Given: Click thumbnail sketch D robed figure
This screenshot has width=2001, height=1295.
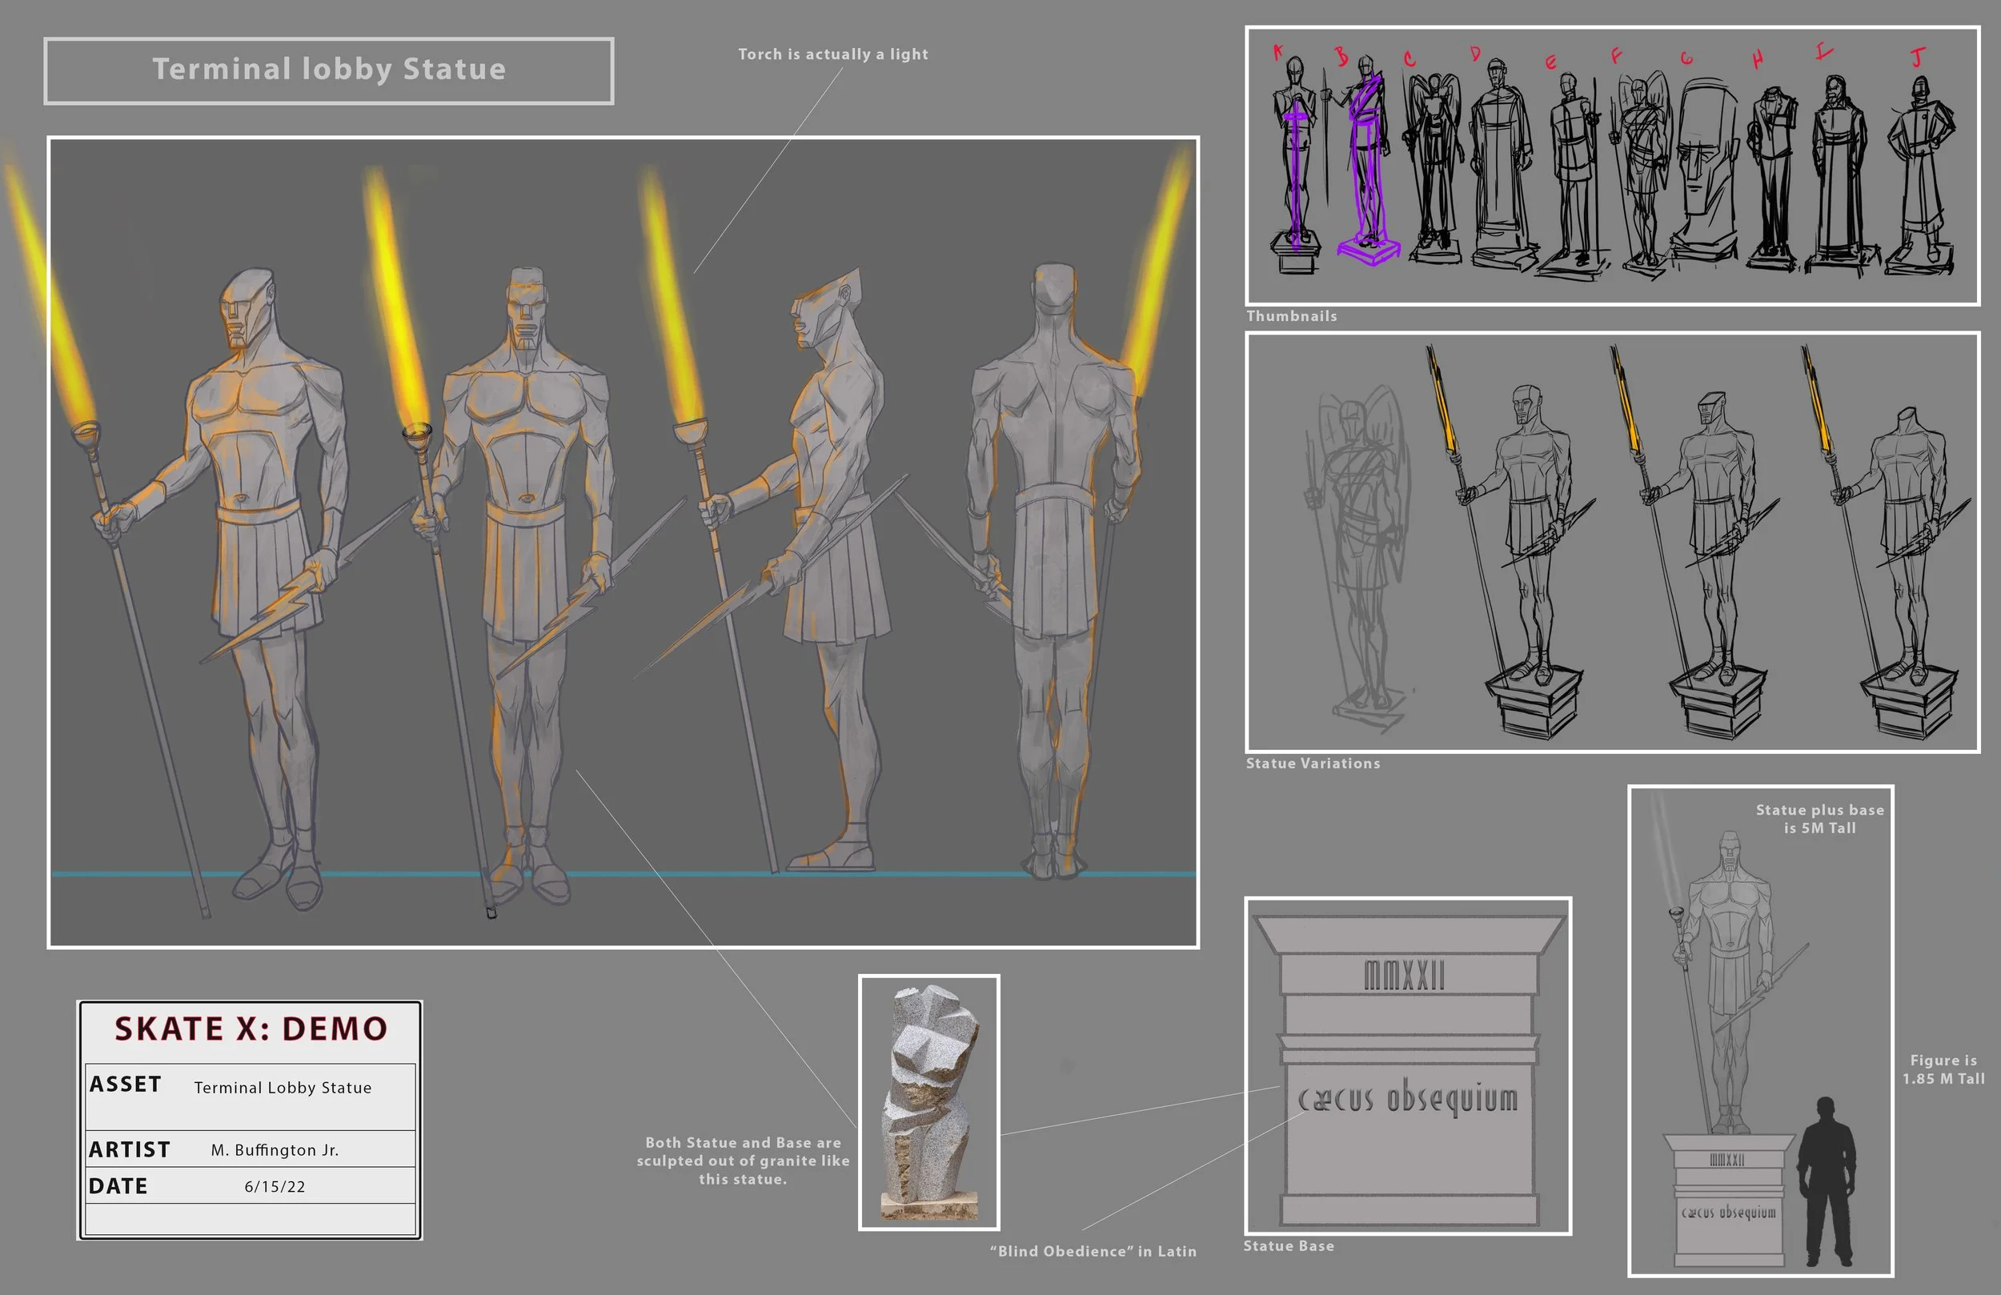Looking at the screenshot, I should pyautogui.click(x=1499, y=164).
